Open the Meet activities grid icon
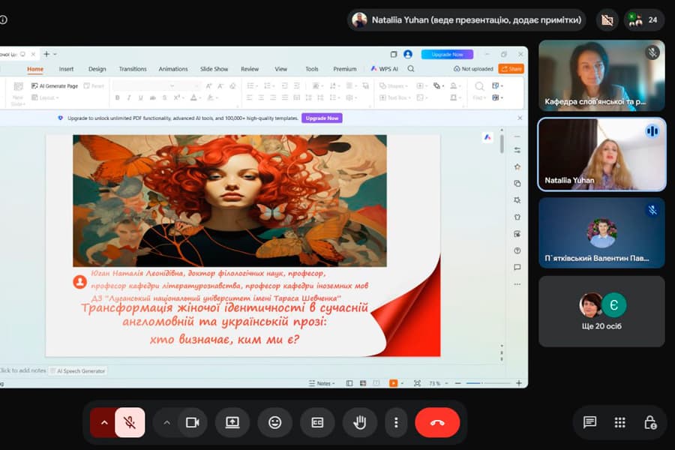The height and width of the screenshot is (450, 675). pyautogui.click(x=620, y=422)
